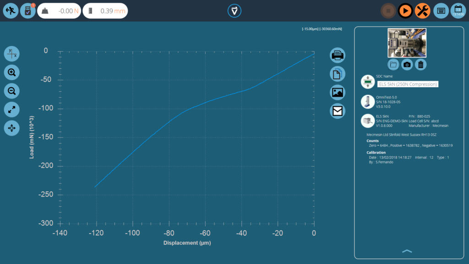Click the displacement reading showing 0.39 mm
Viewport: 469px width, 264px height.
[105, 11]
